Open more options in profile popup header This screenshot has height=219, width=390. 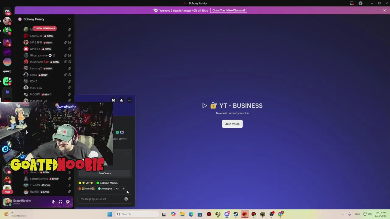129,100
